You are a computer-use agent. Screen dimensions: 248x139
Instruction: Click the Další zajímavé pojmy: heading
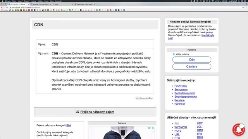pos(181,80)
